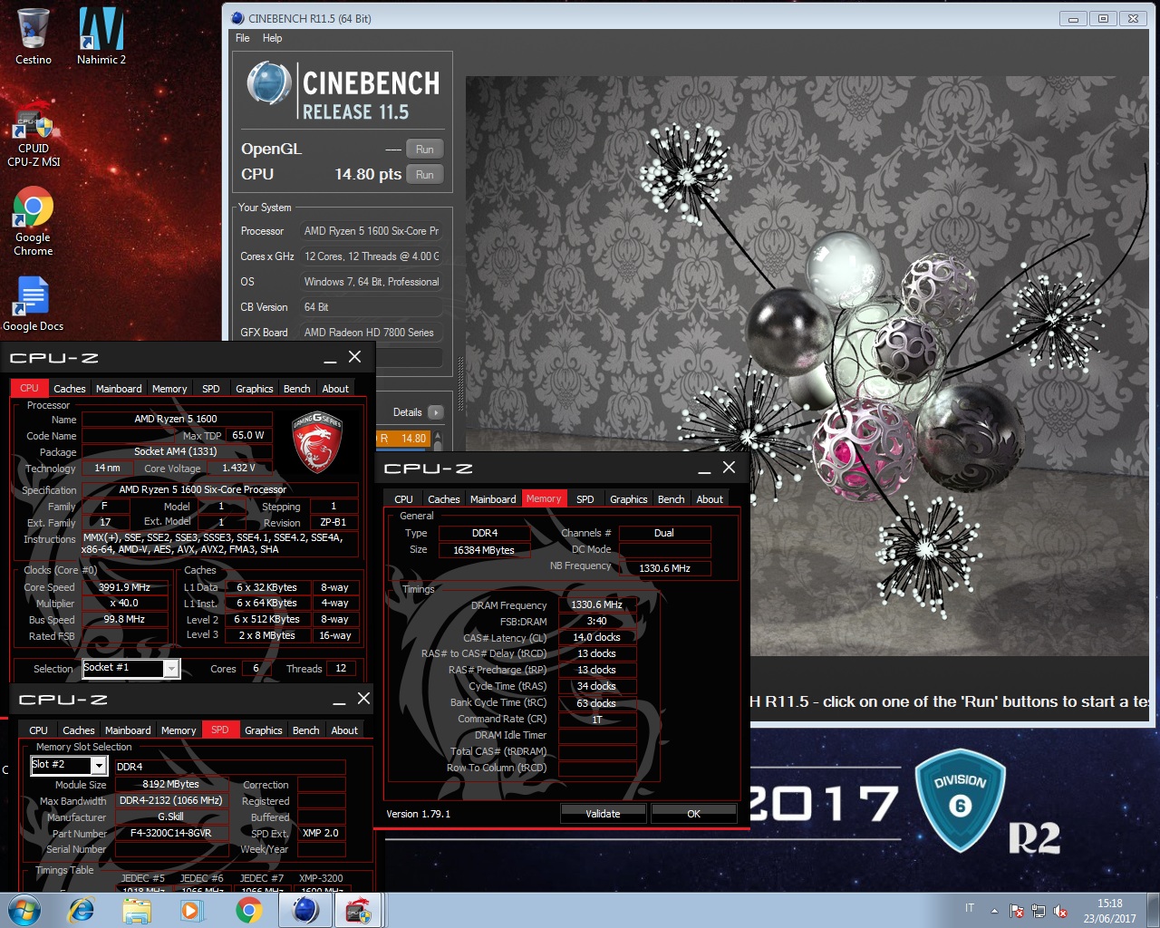The image size is (1160, 928).
Task: Open the muted volume tray icon
Action: click(1060, 911)
